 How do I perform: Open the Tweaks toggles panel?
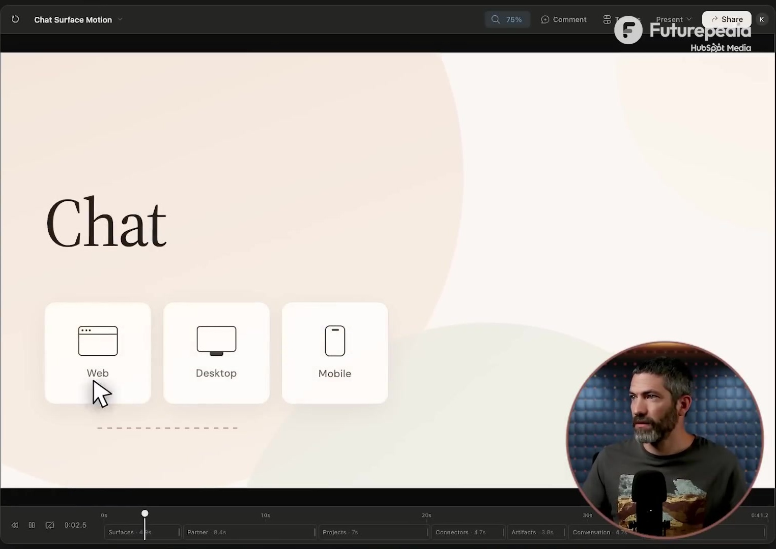point(621,19)
